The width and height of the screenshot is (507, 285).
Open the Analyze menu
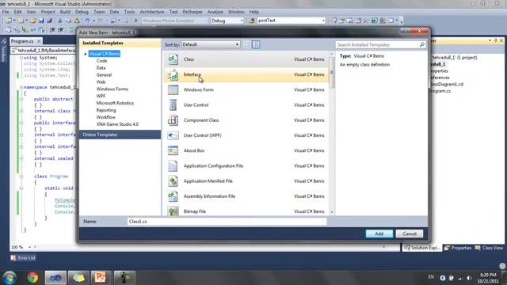click(215, 12)
